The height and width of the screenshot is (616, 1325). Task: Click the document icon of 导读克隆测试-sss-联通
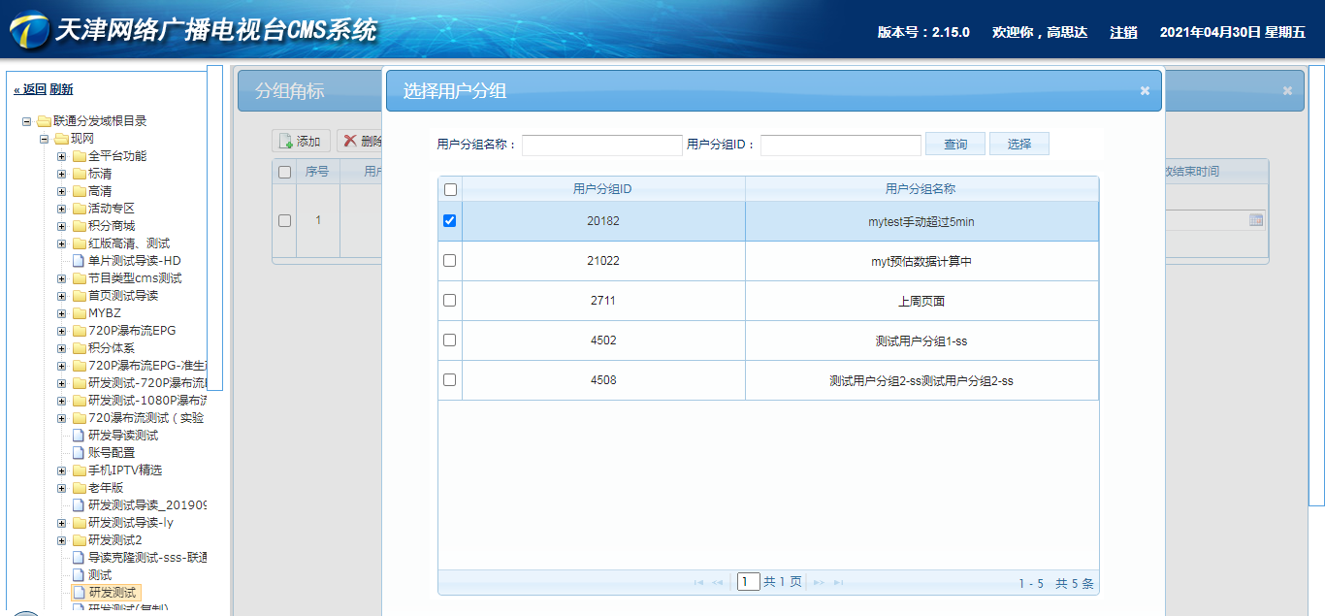80,558
